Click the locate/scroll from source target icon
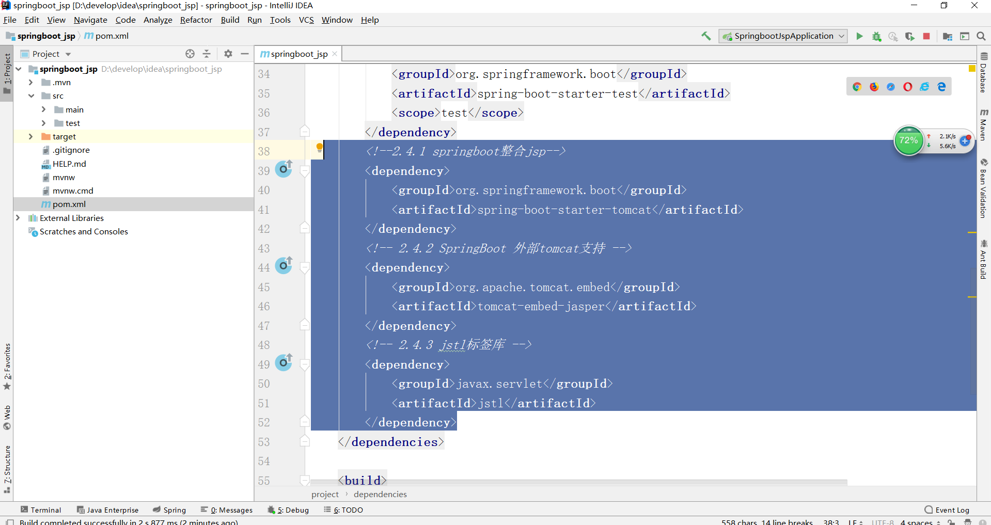991x525 pixels. click(x=190, y=54)
